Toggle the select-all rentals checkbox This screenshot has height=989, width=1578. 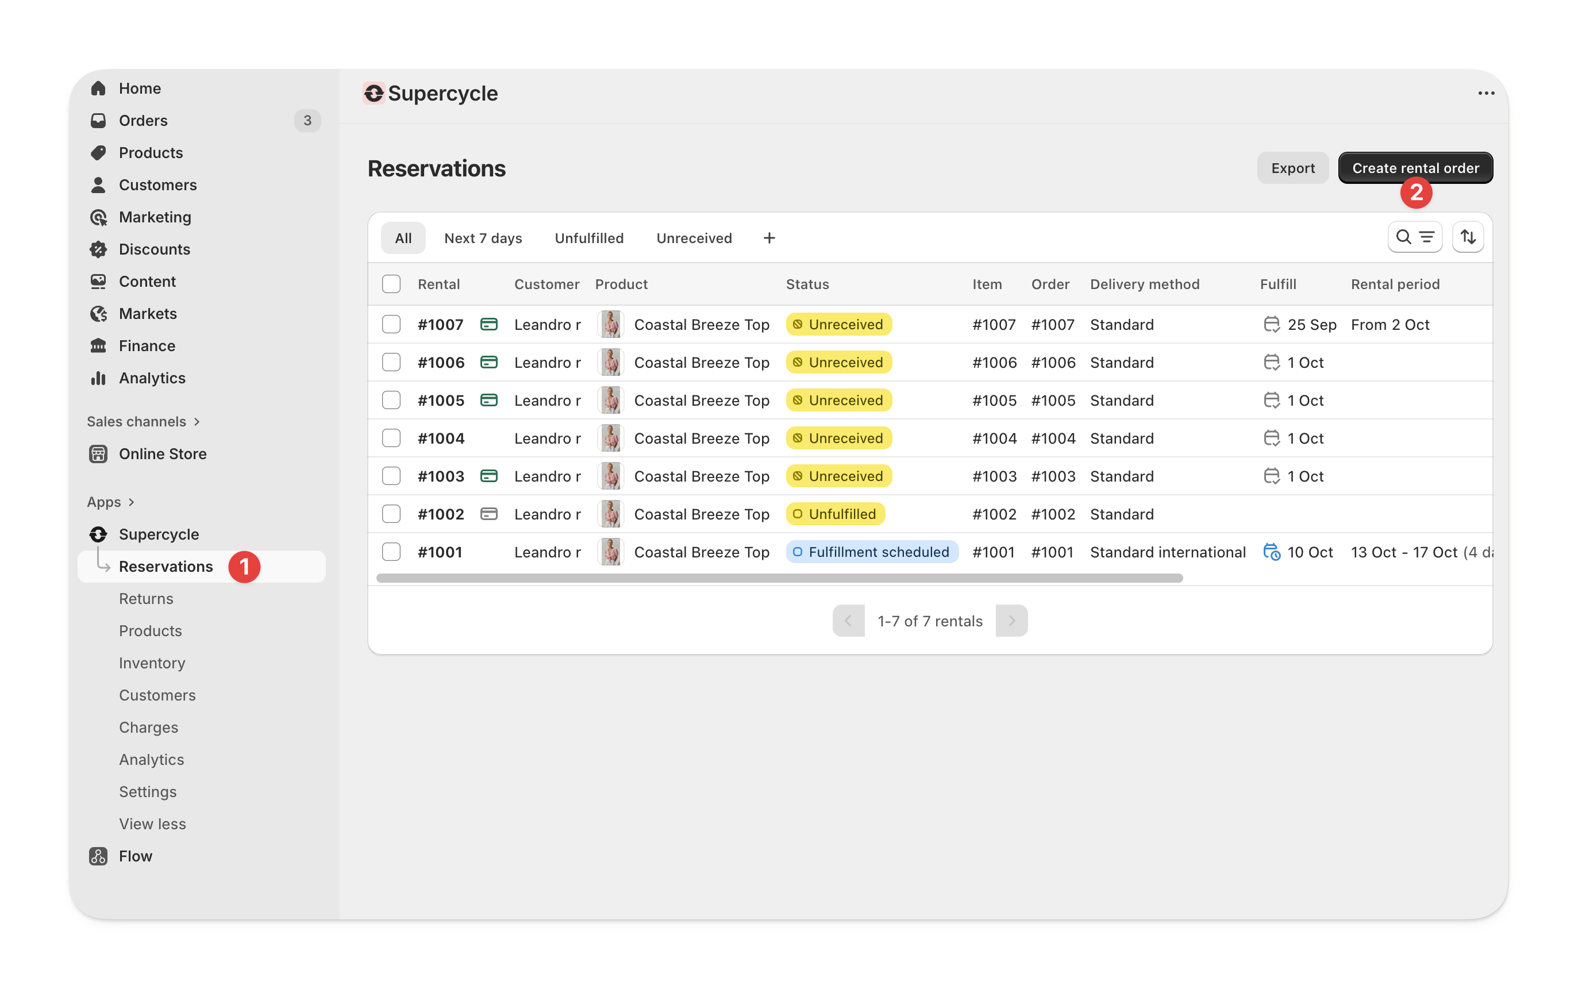(x=391, y=284)
